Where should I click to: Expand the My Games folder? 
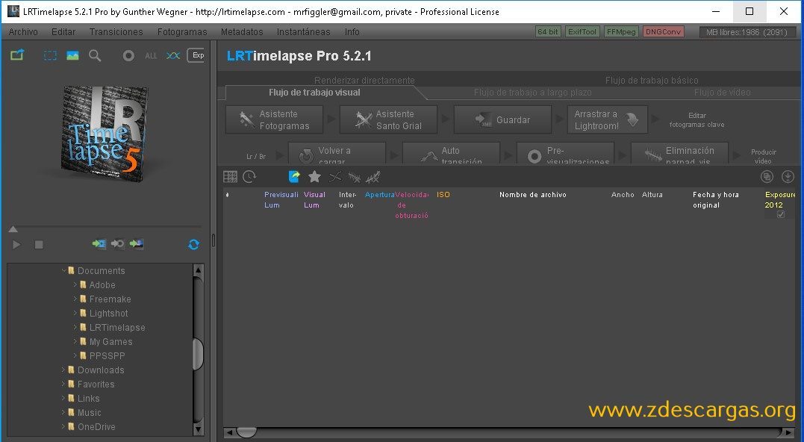click(x=75, y=341)
